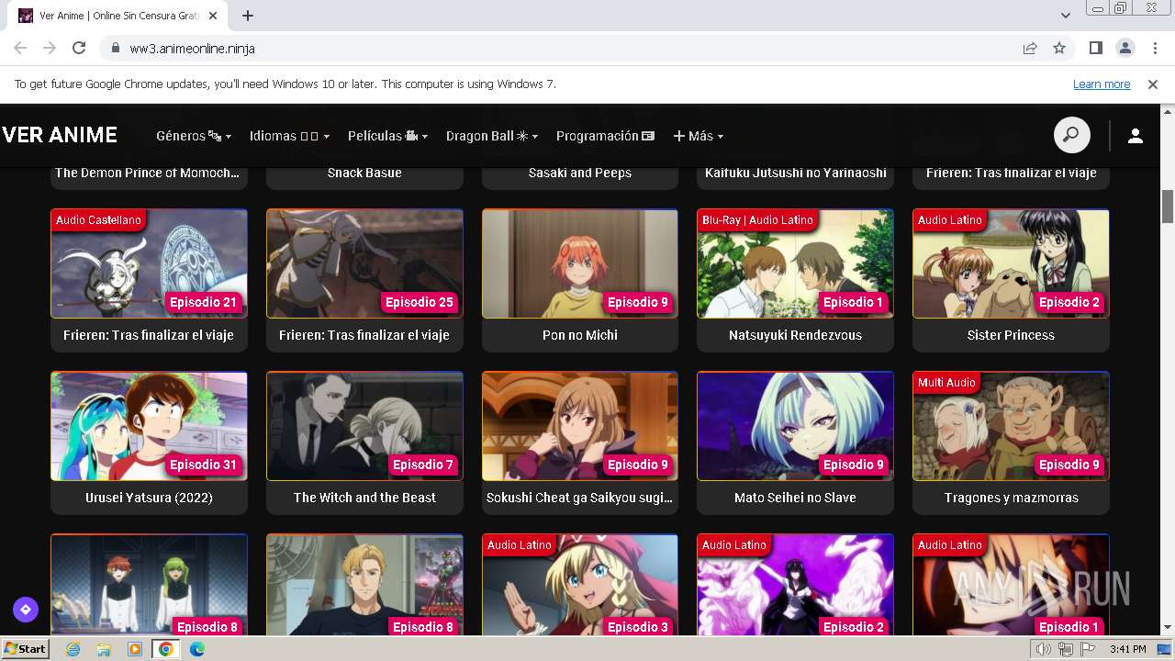Open the Windows Start menu

[x=25, y=649]
